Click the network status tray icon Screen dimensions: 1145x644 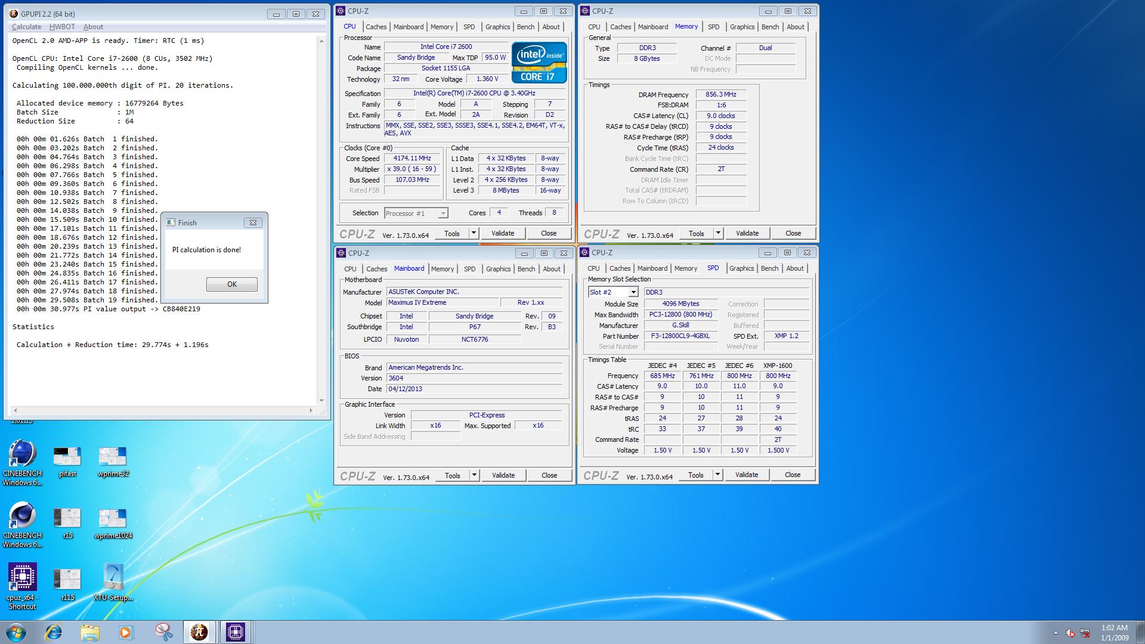(1085, 633)
